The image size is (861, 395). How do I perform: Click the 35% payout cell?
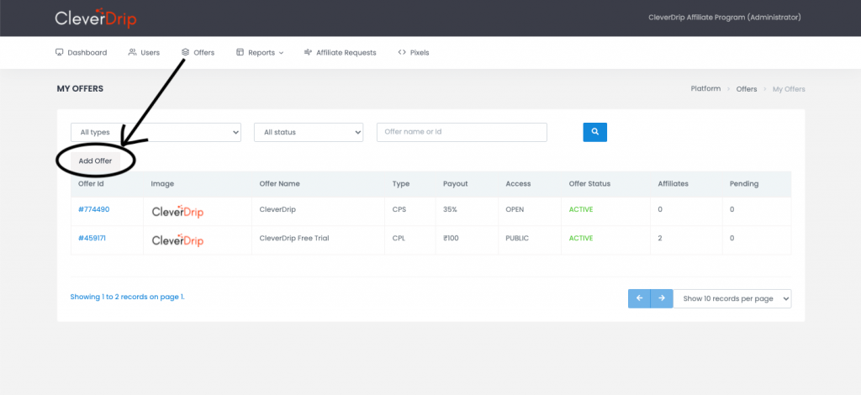450,209
